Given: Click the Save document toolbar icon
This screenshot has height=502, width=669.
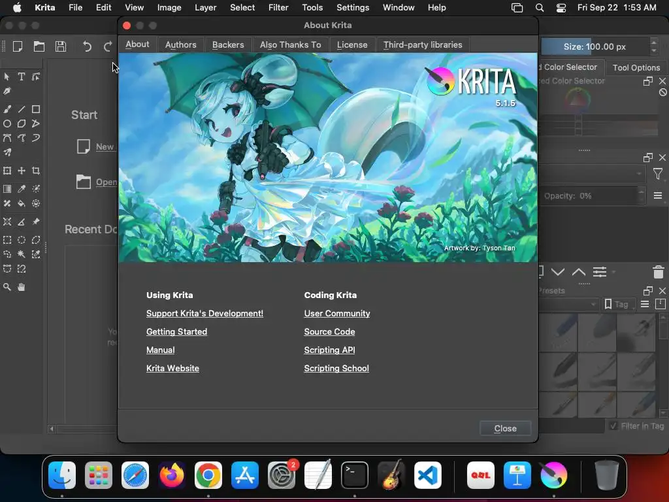Looking at the screenshot, I should coord(61,46).
